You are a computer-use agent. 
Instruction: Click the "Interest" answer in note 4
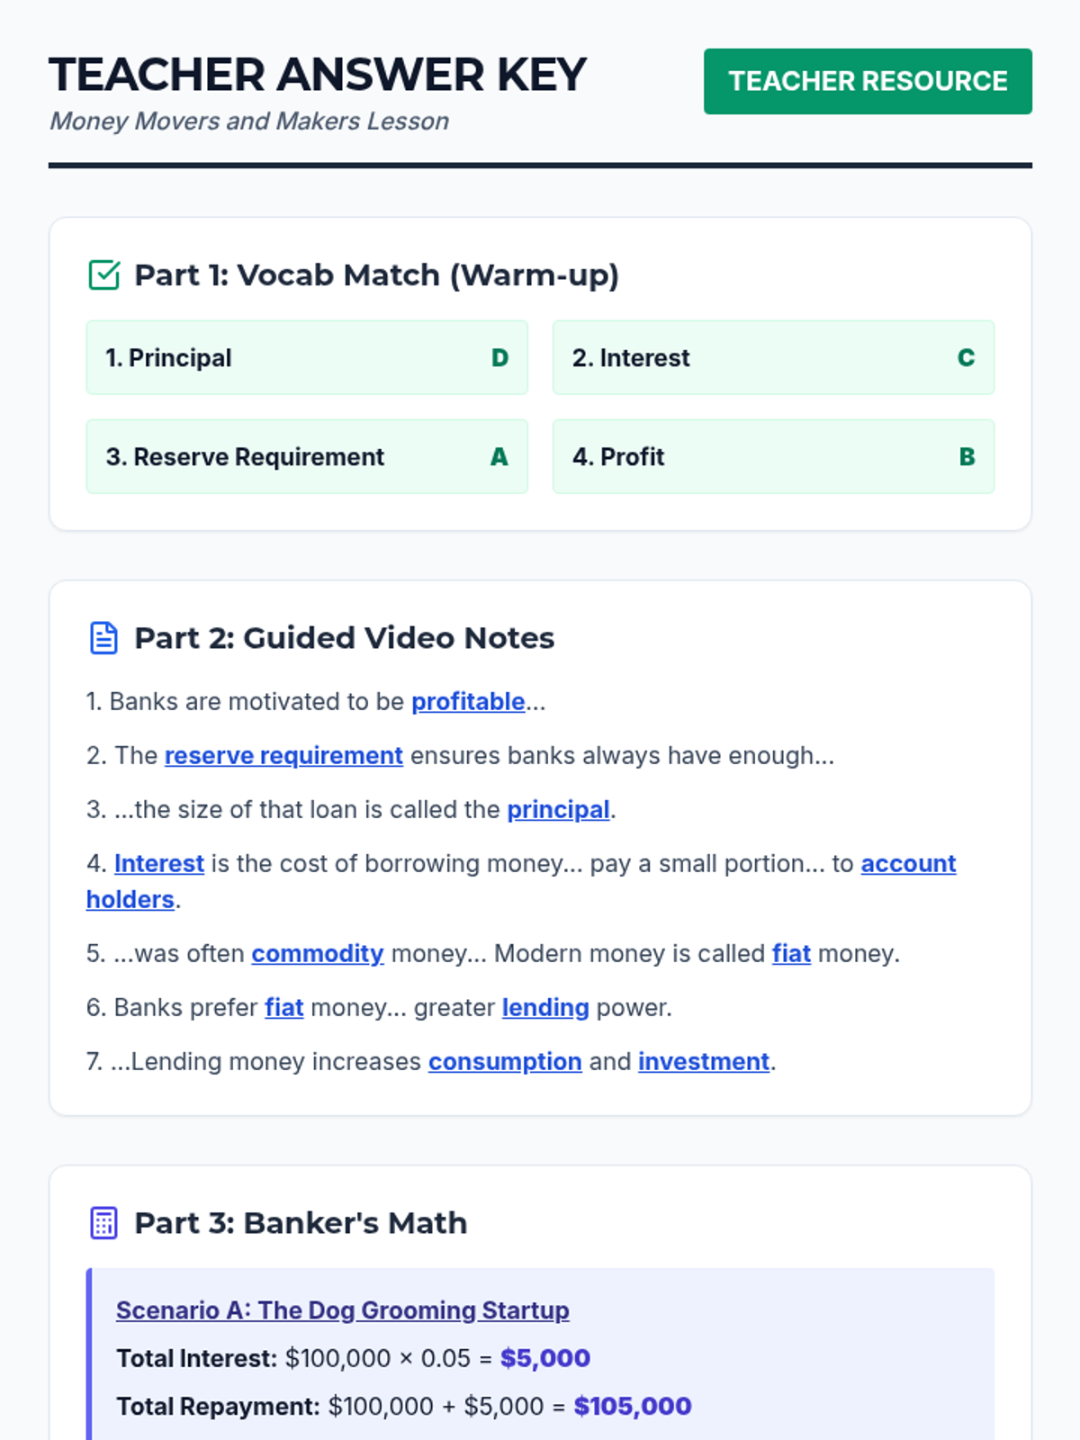tap(159, 864)
